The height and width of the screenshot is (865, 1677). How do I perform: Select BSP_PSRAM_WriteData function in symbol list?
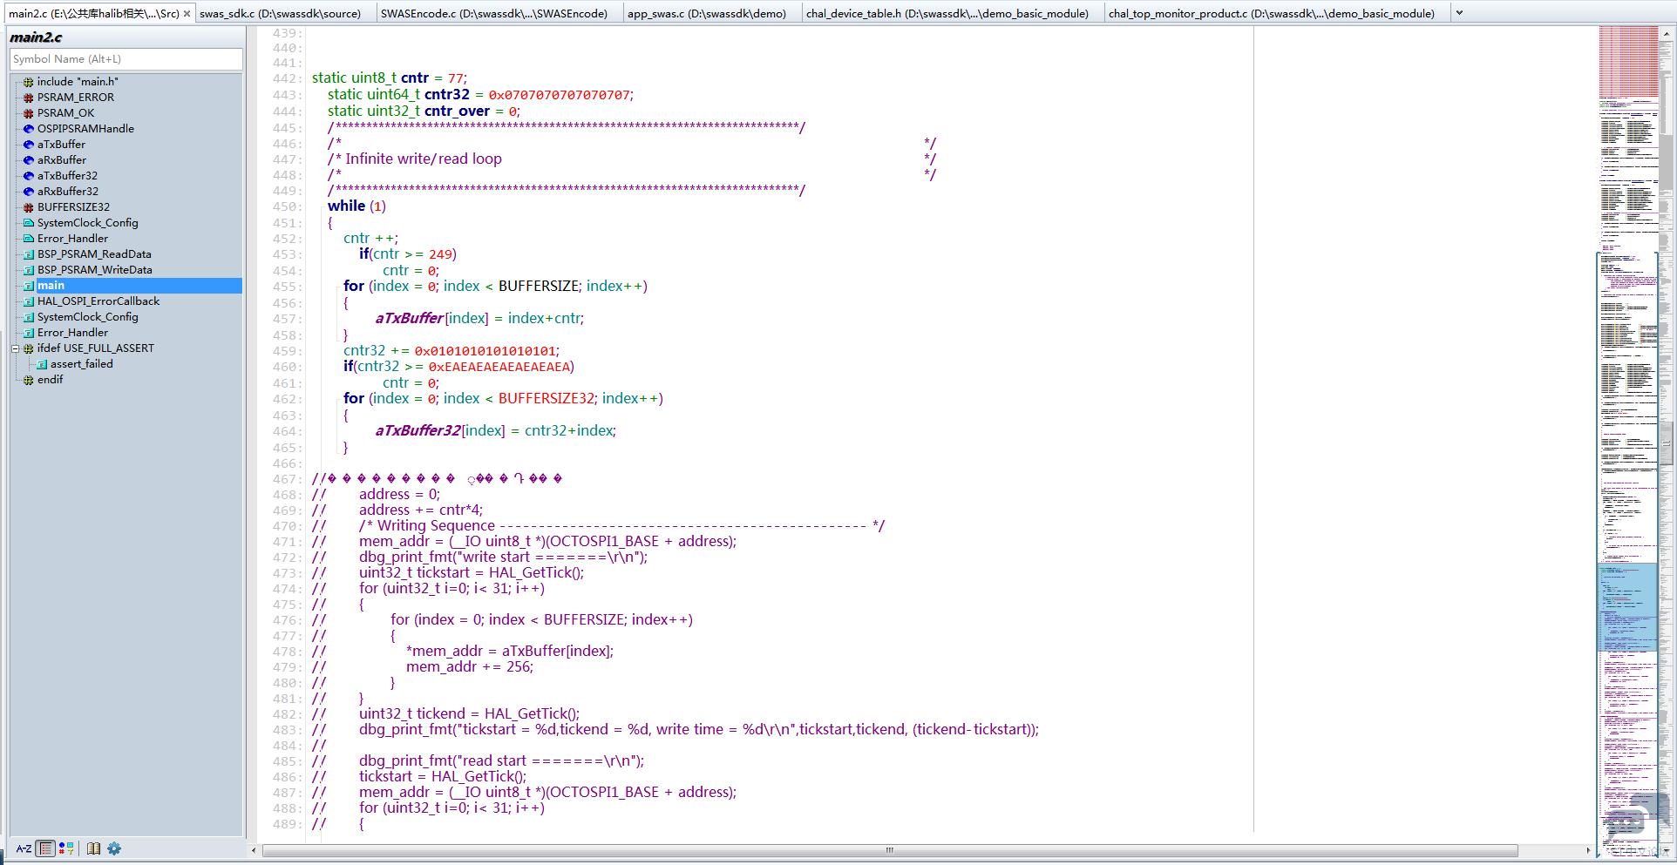pos(94,270)
